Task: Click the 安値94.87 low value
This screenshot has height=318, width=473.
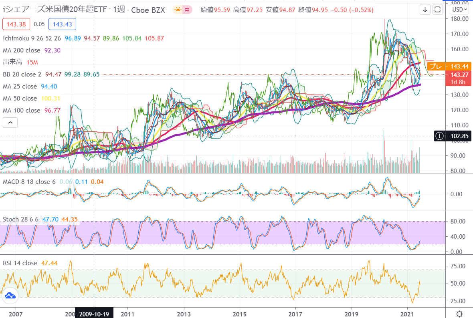Action: [281, 10]
